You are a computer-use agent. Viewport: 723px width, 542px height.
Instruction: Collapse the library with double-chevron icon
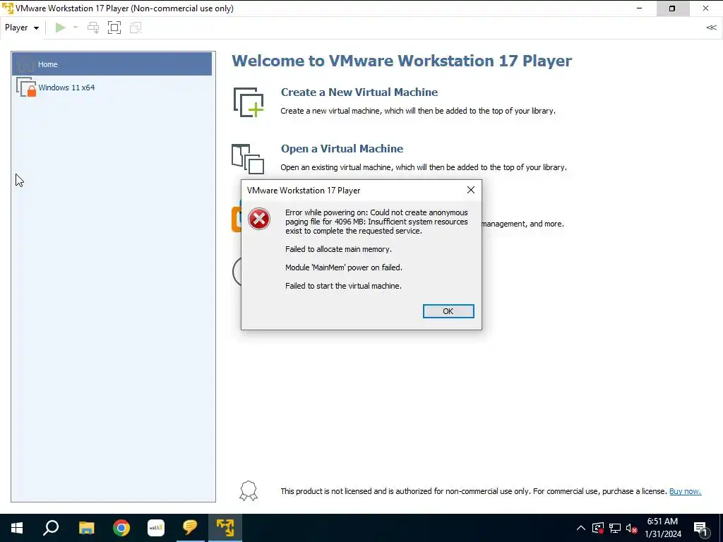tap(711, 28)
